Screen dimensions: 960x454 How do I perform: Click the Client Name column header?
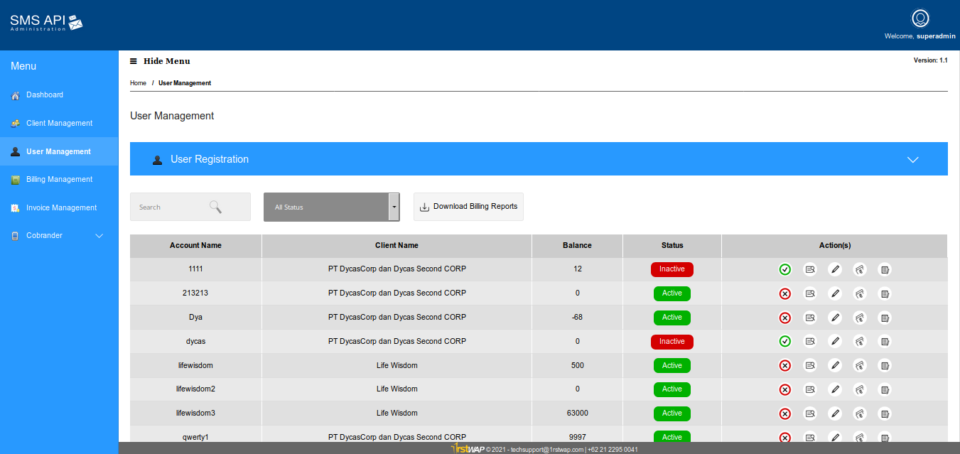(x=397, y=245)
